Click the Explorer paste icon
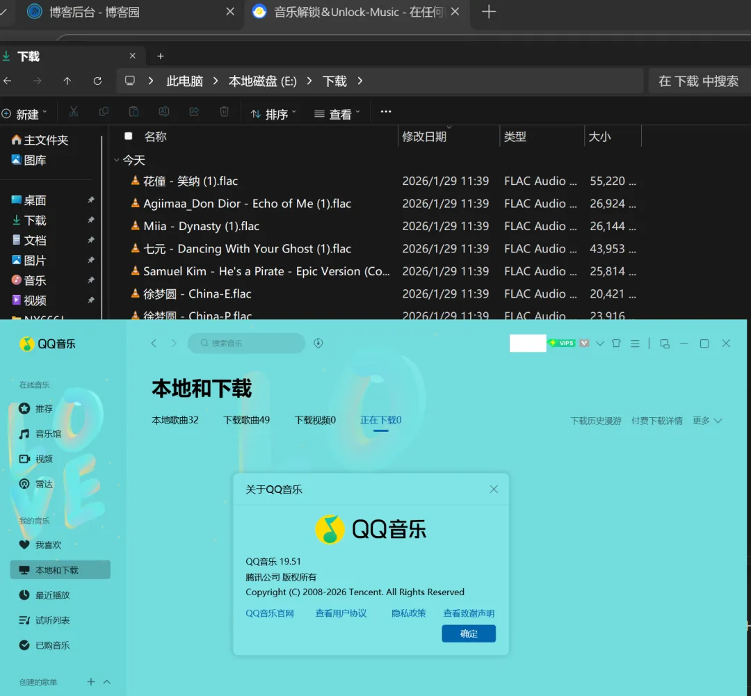This screenshot has height=696, width=751. click(134, 112)
